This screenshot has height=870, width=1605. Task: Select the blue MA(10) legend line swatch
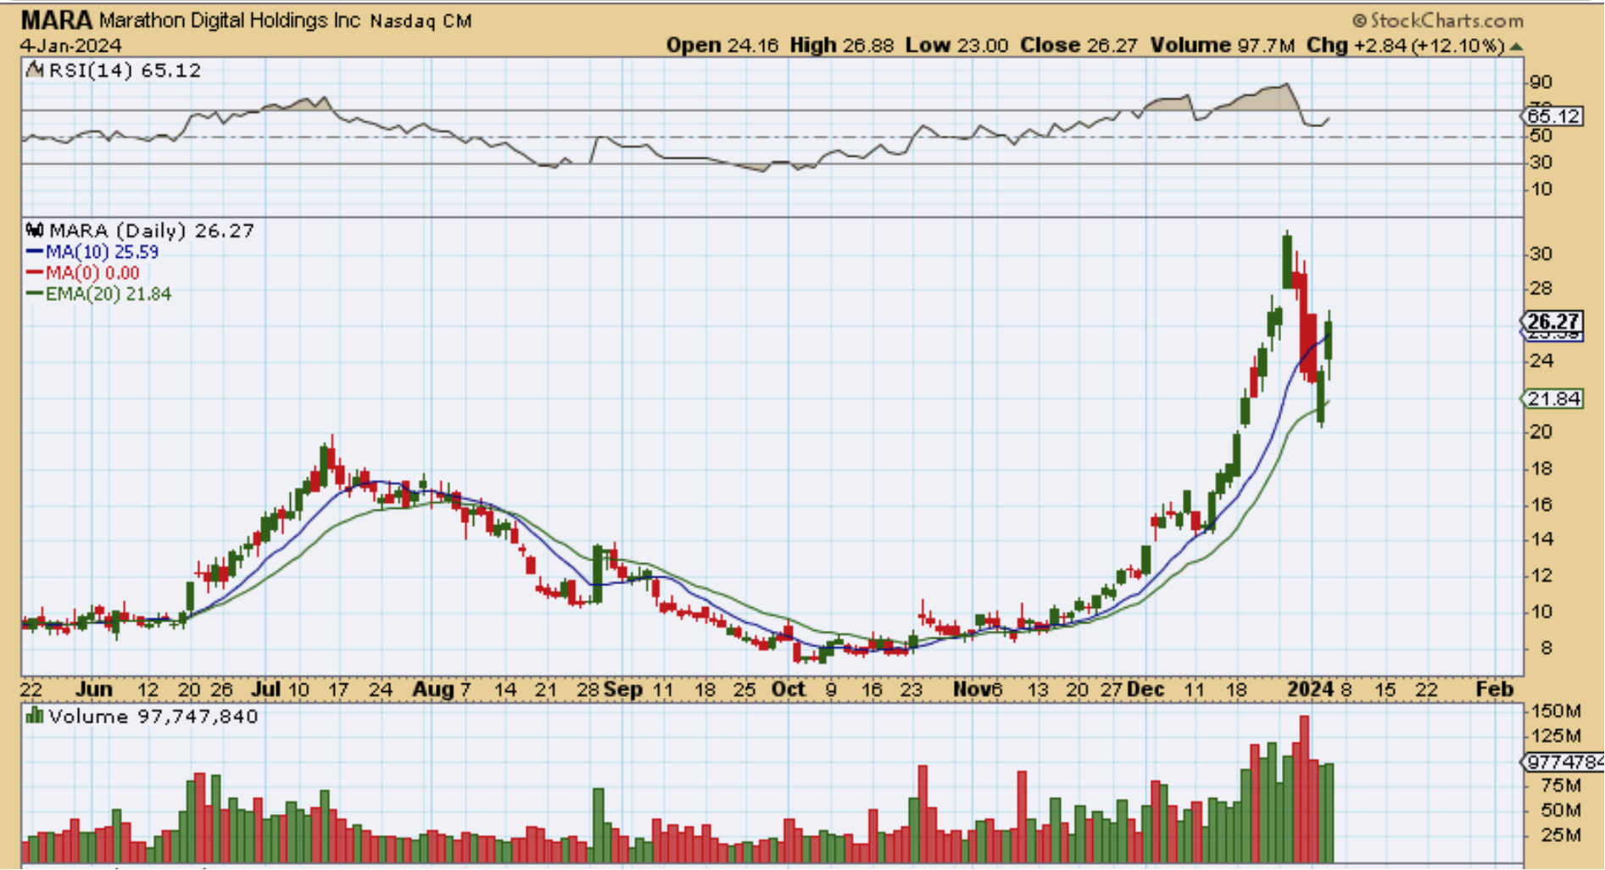coord(35,252)
